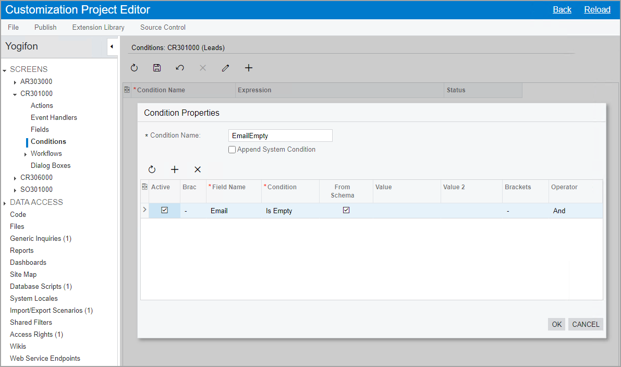
Task: Click the refresh icon in Conditions toolbar
Action: tap(134, 68)
